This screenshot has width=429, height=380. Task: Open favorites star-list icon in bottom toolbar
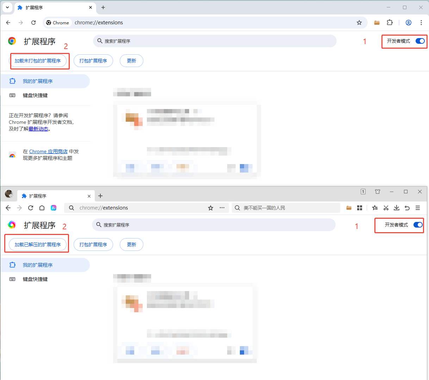[x=375, y=208]
